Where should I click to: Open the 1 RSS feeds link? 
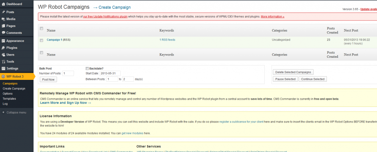167,40
